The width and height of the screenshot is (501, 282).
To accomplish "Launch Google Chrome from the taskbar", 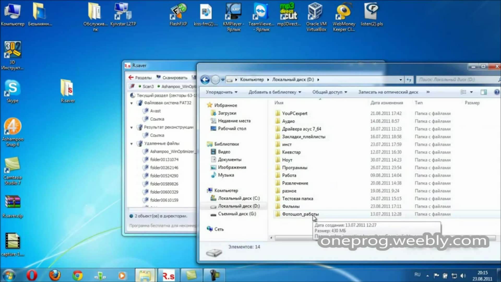I will click(x=77, y=275).
